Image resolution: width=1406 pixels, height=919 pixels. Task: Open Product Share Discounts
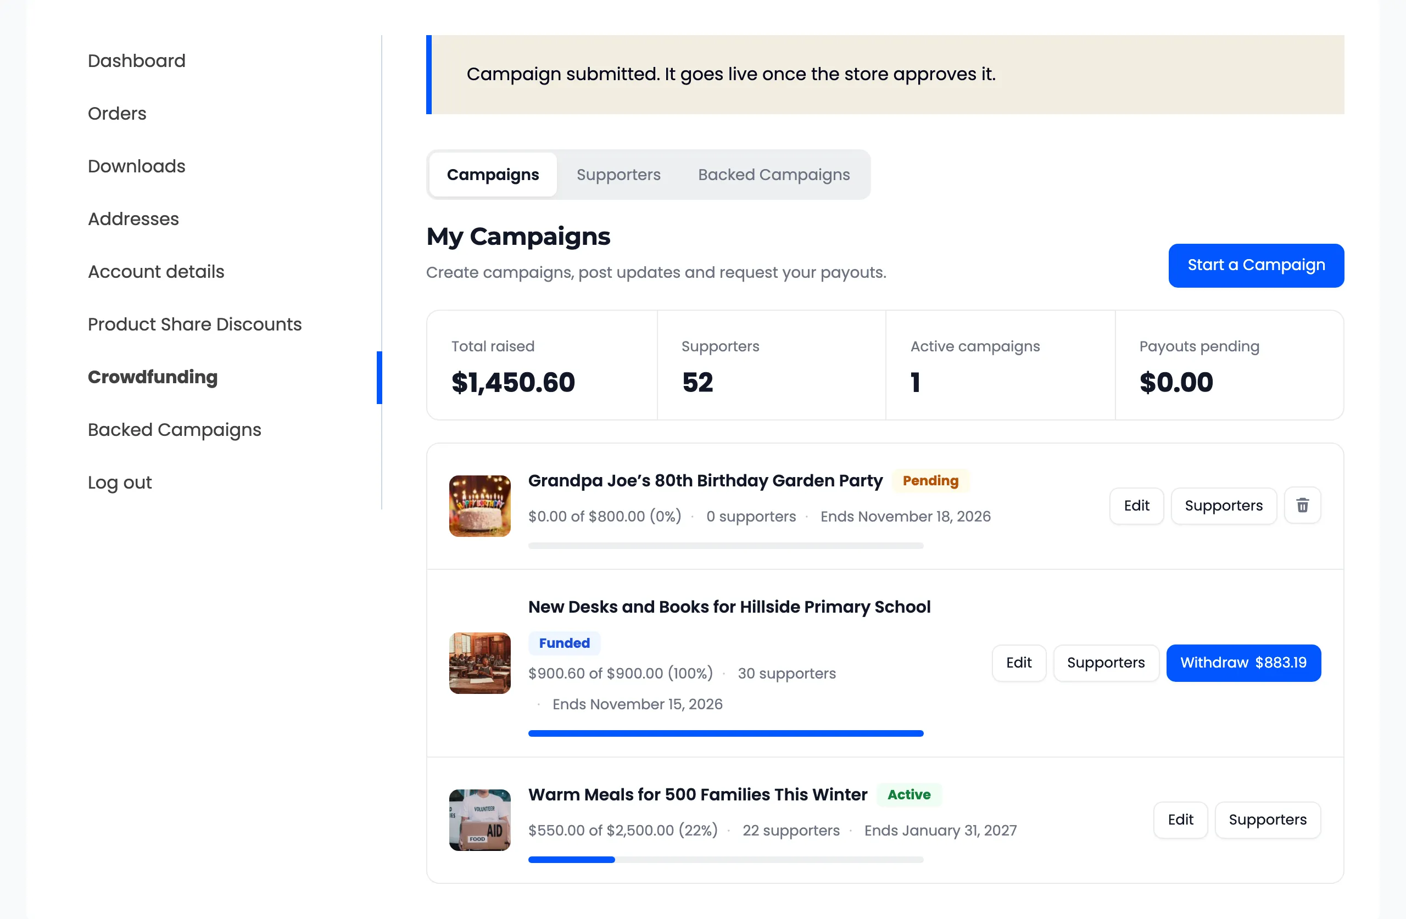point(195,324)
